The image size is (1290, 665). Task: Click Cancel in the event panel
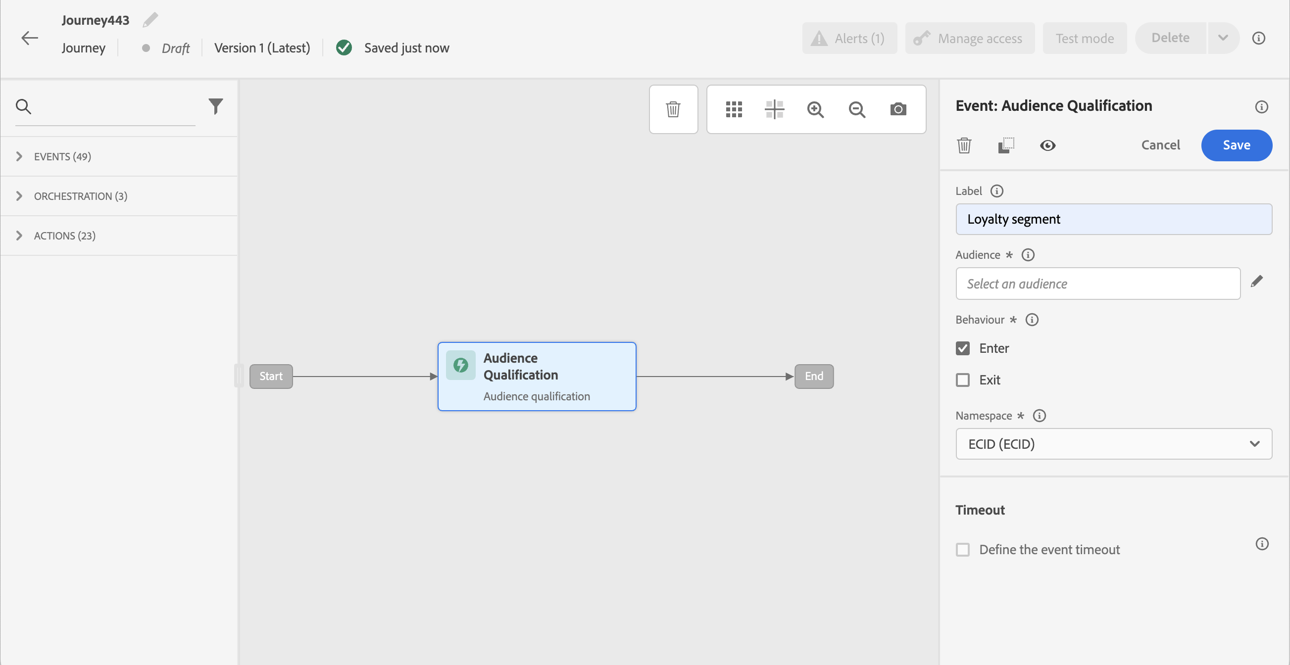click(1160, 145)
